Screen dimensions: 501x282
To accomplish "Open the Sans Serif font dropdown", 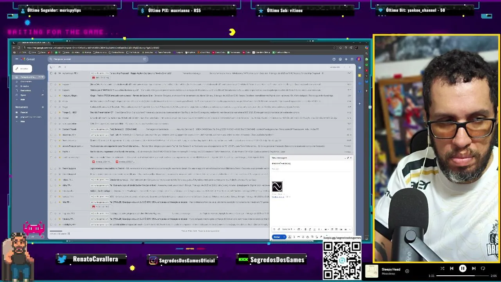I will pos(288,230).
